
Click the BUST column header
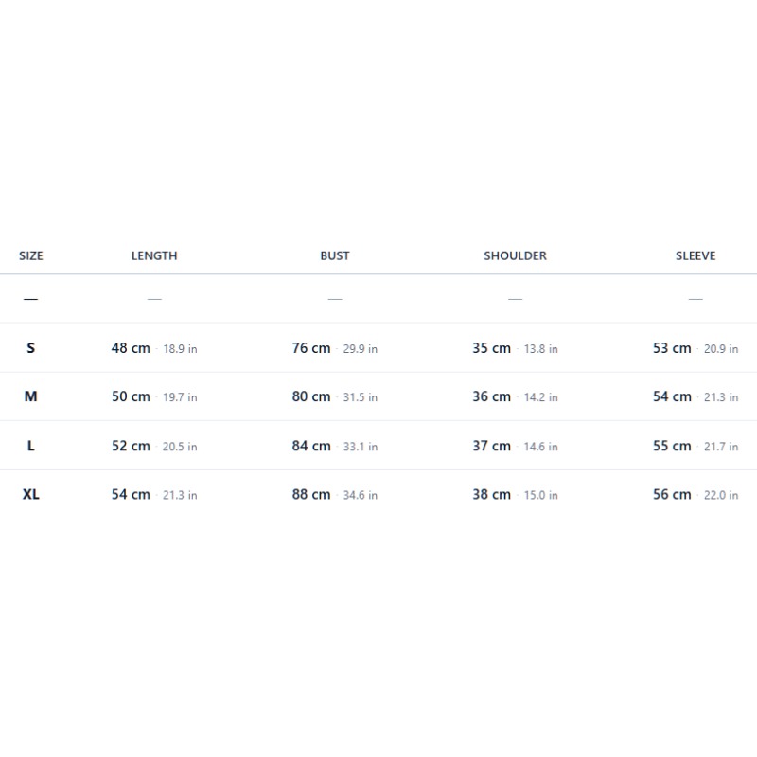pyautogui.click(x=335, y=255)
